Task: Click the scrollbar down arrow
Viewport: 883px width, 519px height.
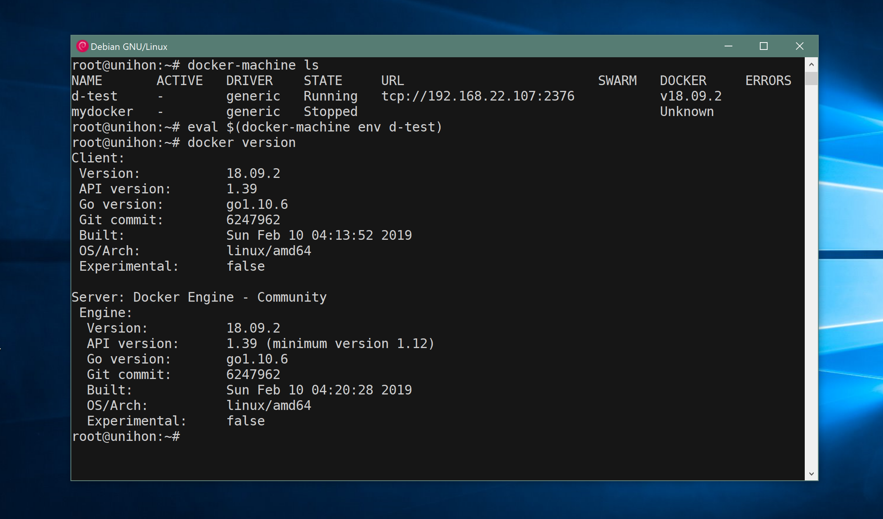Action: point(811,474)
